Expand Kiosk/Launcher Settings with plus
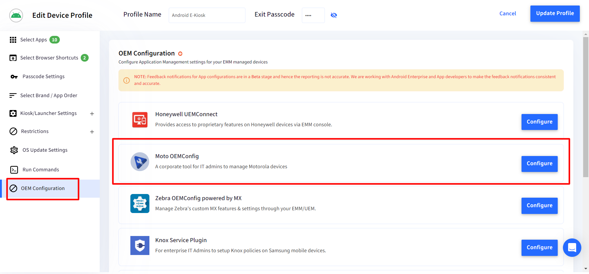 click(92, 114)
